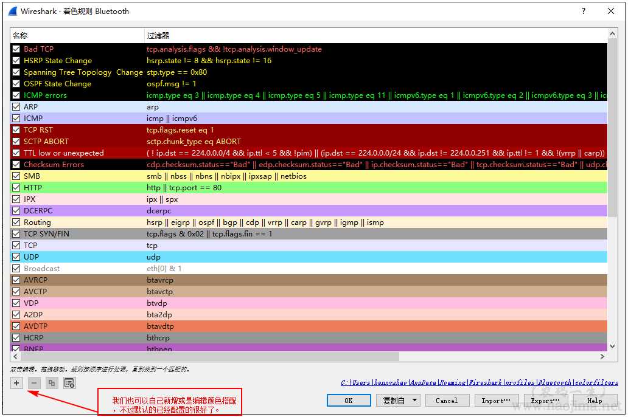Select the A2DP rule name
This screenshot has height=417, width=628.
33,314
